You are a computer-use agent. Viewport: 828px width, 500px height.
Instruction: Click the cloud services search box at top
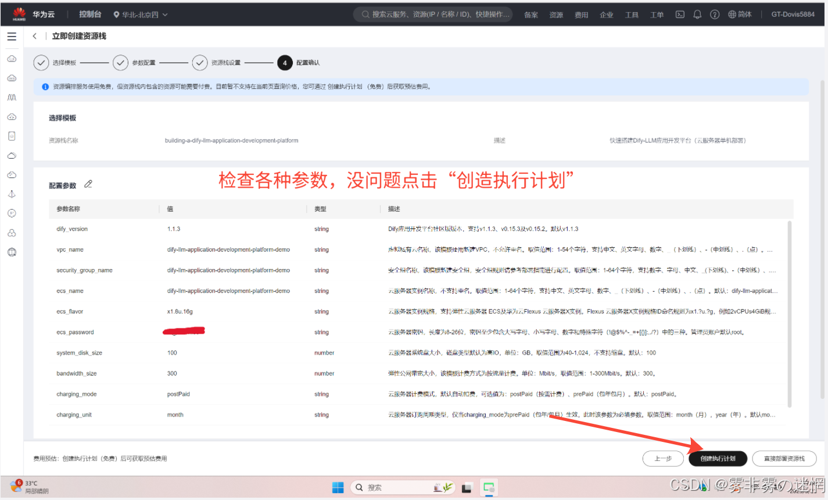(x=433, y=15)
